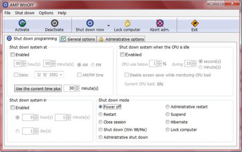Click the day(s) value field
Screen dimensions: 242x152
click(28, 131)
